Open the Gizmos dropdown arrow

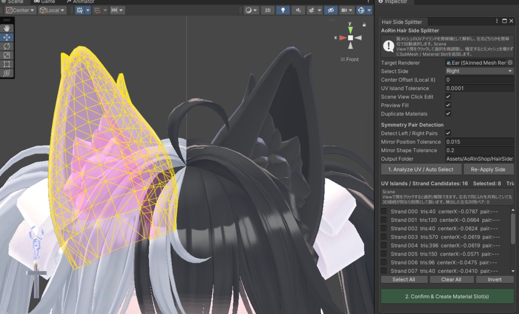click(369, 10)
